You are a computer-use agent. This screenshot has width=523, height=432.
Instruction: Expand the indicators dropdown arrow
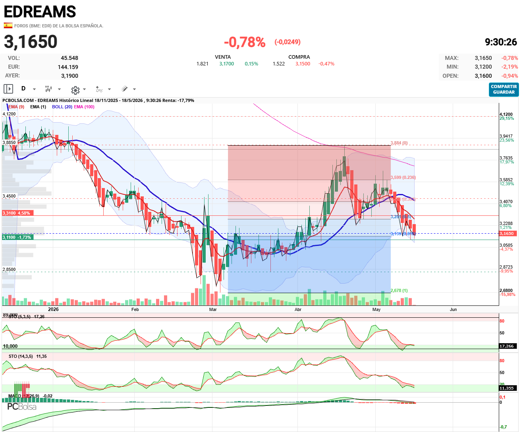(110, 89)
